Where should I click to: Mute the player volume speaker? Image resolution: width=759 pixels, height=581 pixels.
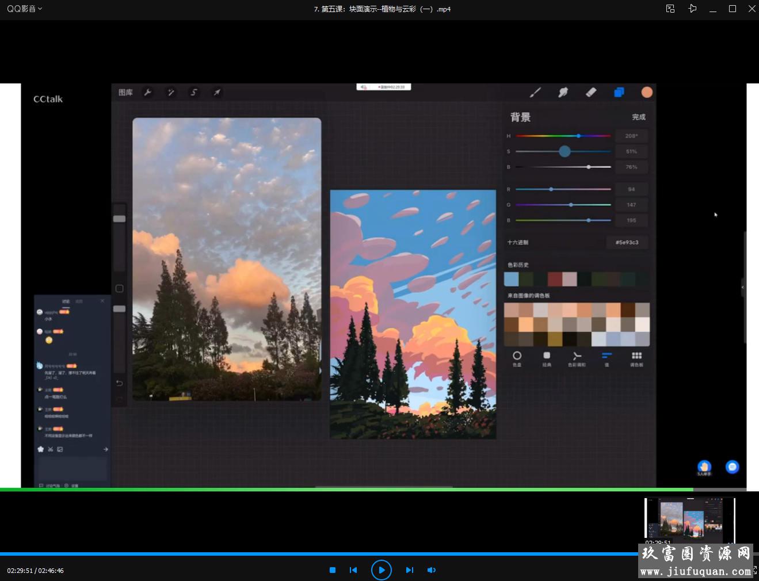click(431, 570)
